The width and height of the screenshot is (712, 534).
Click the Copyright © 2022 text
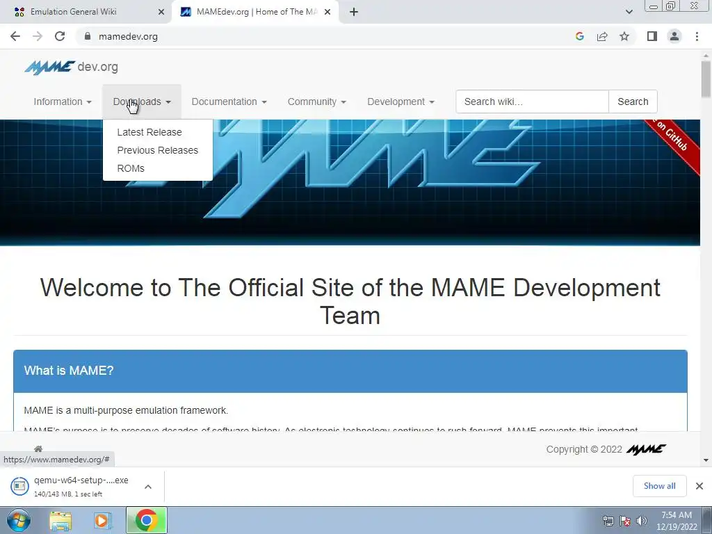[584, 449]
